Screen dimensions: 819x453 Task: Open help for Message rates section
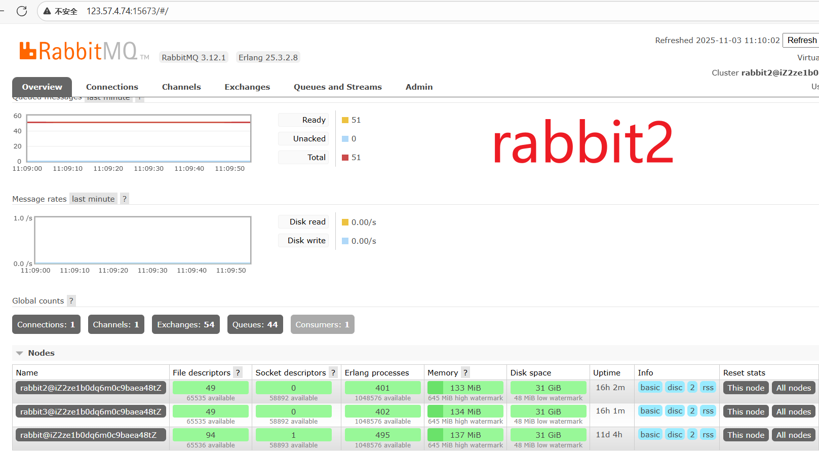[x=125, y=199]
